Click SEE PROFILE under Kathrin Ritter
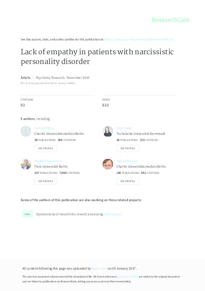This screenshot has height=291, width=205. [45, 148]
